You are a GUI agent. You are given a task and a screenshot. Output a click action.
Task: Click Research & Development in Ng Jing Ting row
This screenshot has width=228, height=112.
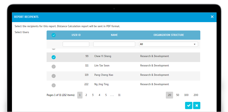[x=154, y=84]
